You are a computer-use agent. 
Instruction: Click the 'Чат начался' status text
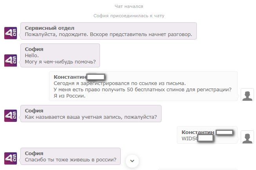pos(129,6)
